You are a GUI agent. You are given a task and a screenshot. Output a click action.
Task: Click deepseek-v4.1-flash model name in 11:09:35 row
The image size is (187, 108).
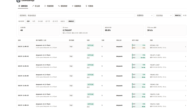[x=43, y=45]
